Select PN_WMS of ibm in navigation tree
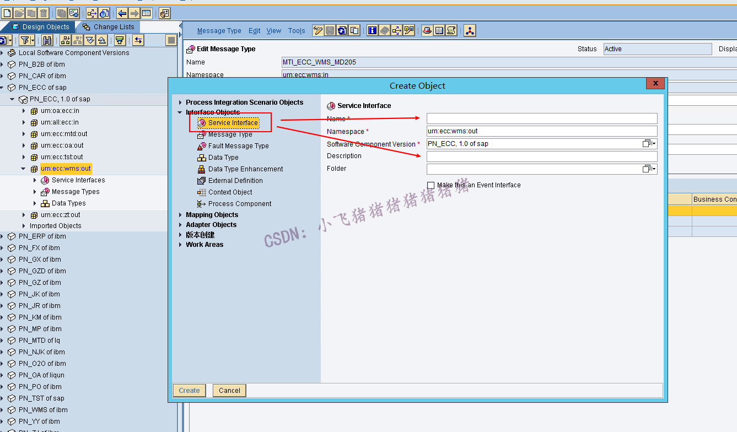 point(43,410)
